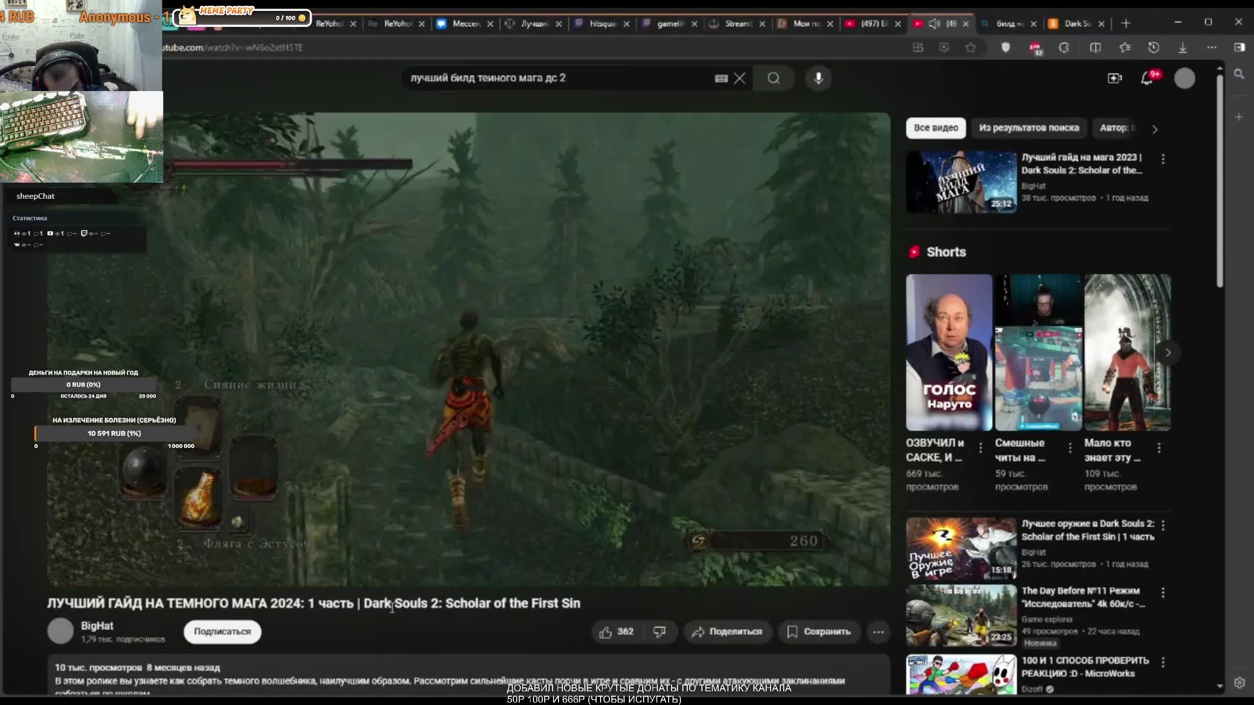Open options for '100 И 1 СПОСОБ ПРОВЕРИТЬ' video

pos(1163,662)
